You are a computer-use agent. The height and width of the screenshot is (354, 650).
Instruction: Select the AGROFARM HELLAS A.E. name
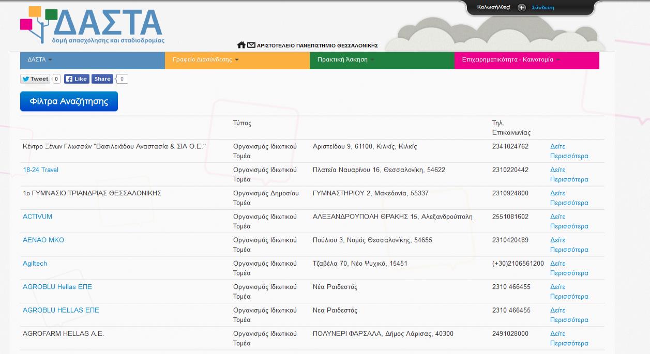click(x=64, y=334)
